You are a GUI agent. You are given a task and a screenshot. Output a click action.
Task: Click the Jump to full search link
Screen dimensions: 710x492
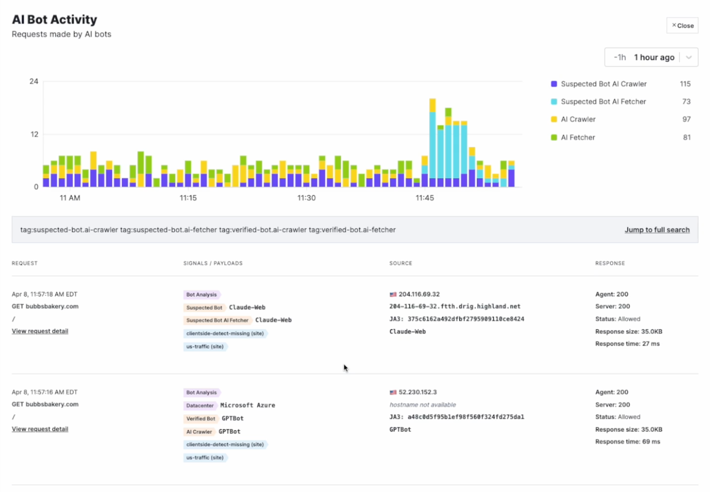(657, 230)
